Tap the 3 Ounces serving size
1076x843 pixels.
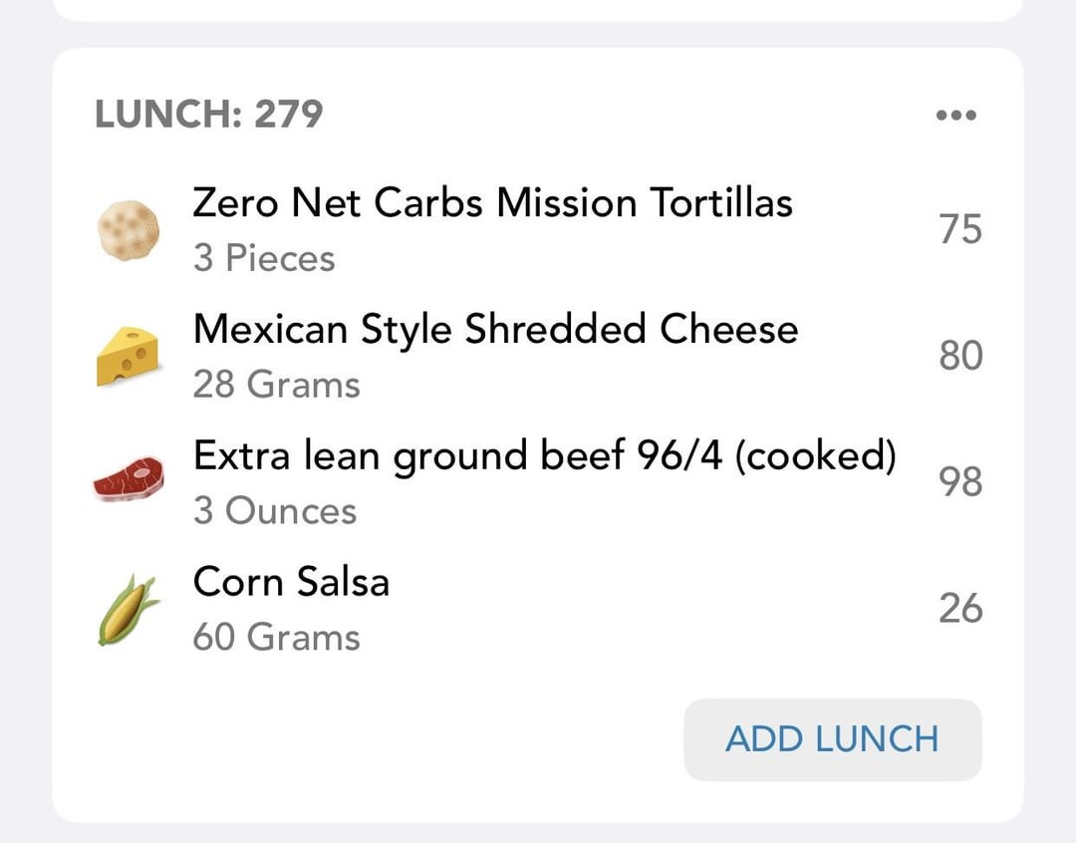275,511
